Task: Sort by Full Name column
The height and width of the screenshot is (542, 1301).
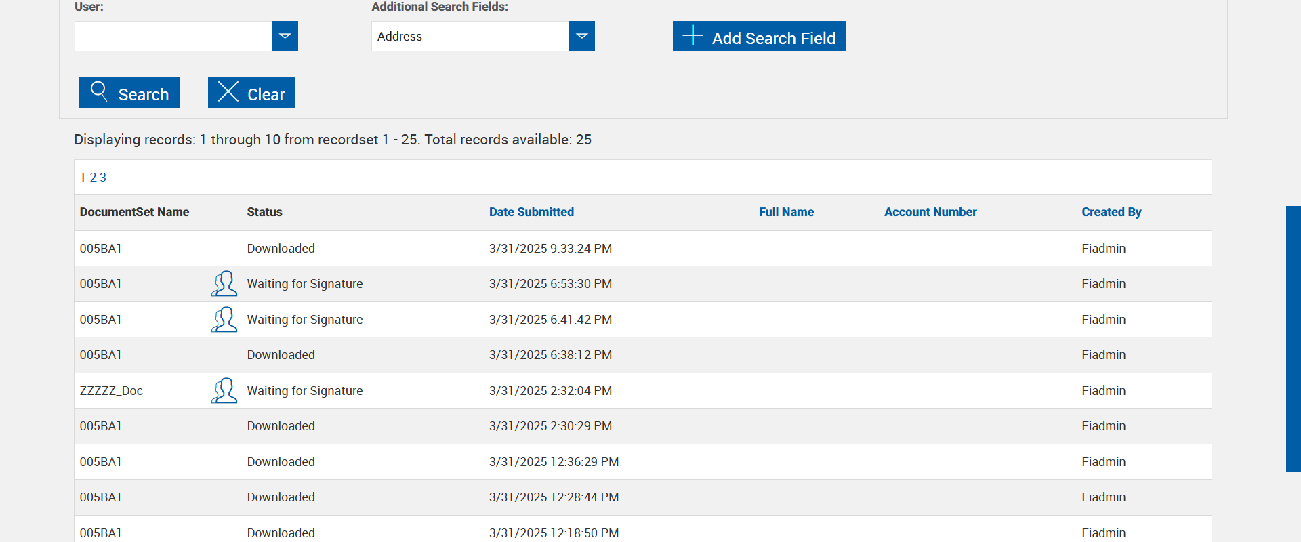Action: click(x=786, y=212)
